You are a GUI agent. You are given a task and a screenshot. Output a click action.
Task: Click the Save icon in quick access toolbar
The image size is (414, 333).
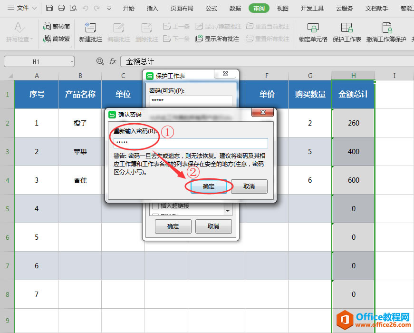tap(49, 8)
